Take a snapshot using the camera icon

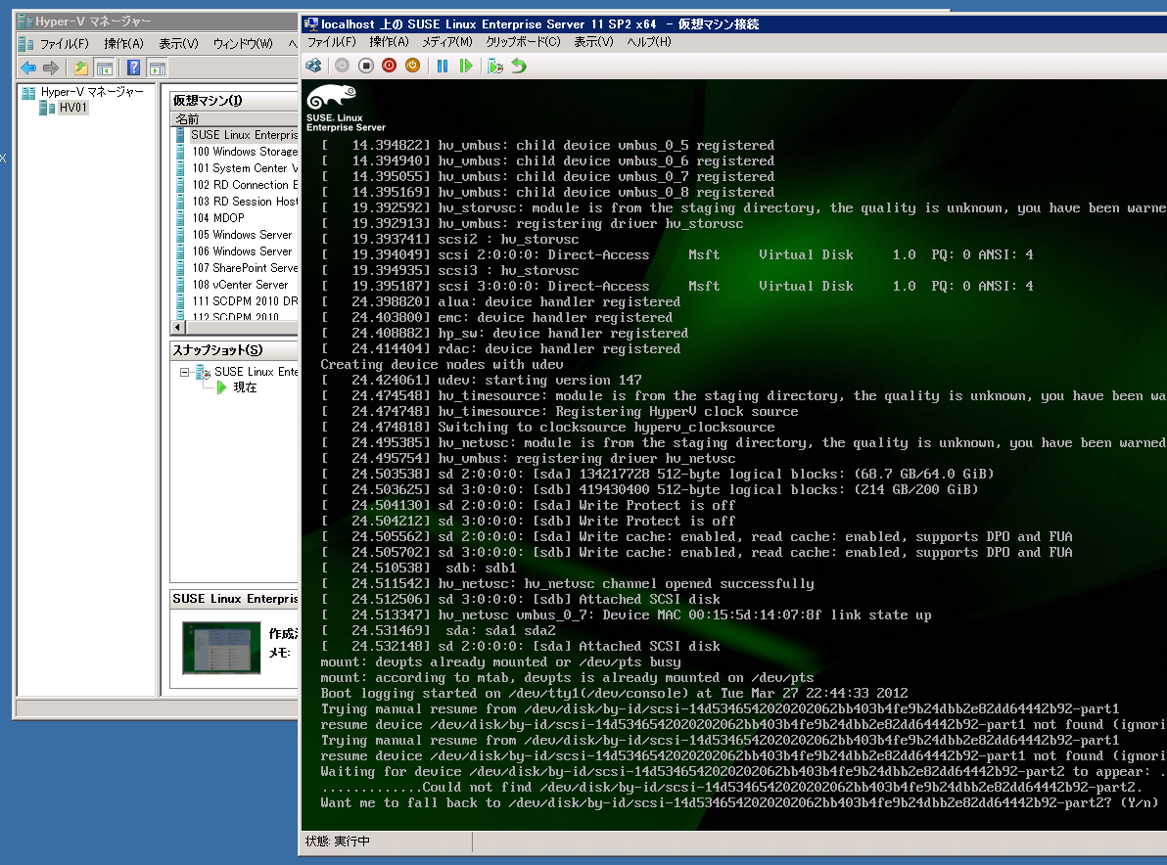pyautogui.click(x=495, y=66)
